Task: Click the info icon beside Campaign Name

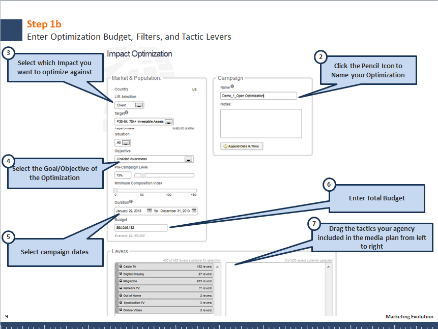Action: (x=232, y=87)
